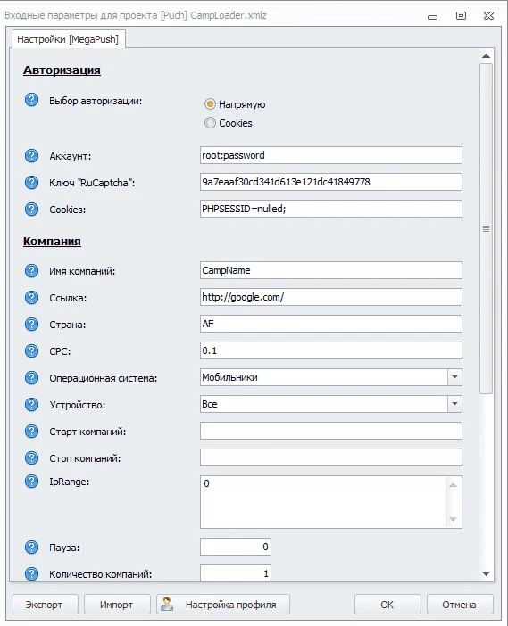
Task: Select the Cookies radio option
Action: 210,122
